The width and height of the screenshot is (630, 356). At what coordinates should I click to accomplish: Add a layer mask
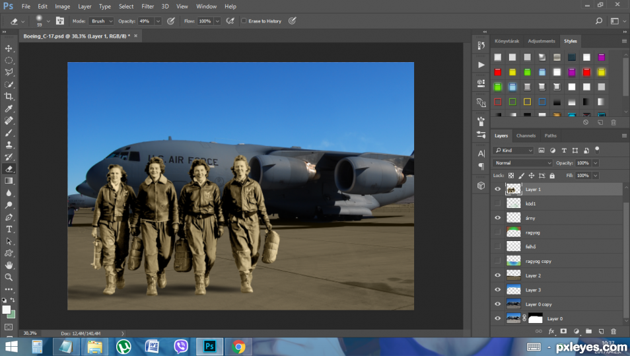point(563,331)
